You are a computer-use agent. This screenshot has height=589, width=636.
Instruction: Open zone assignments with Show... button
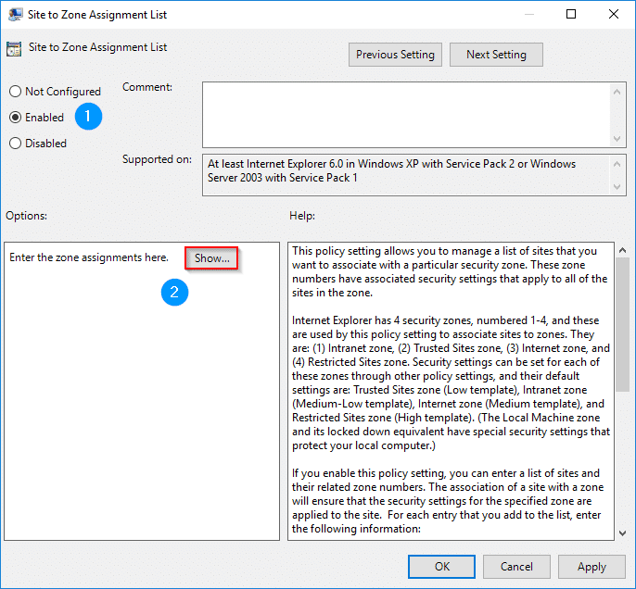(211, 258)
